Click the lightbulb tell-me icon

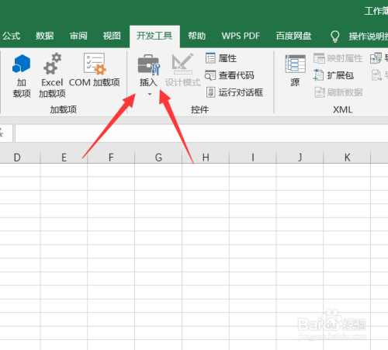click(335, 36)
